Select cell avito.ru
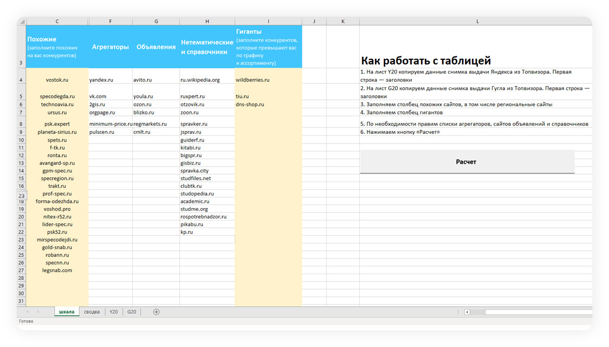The width and height of the screenshot is (609, 347). [156, 76]
